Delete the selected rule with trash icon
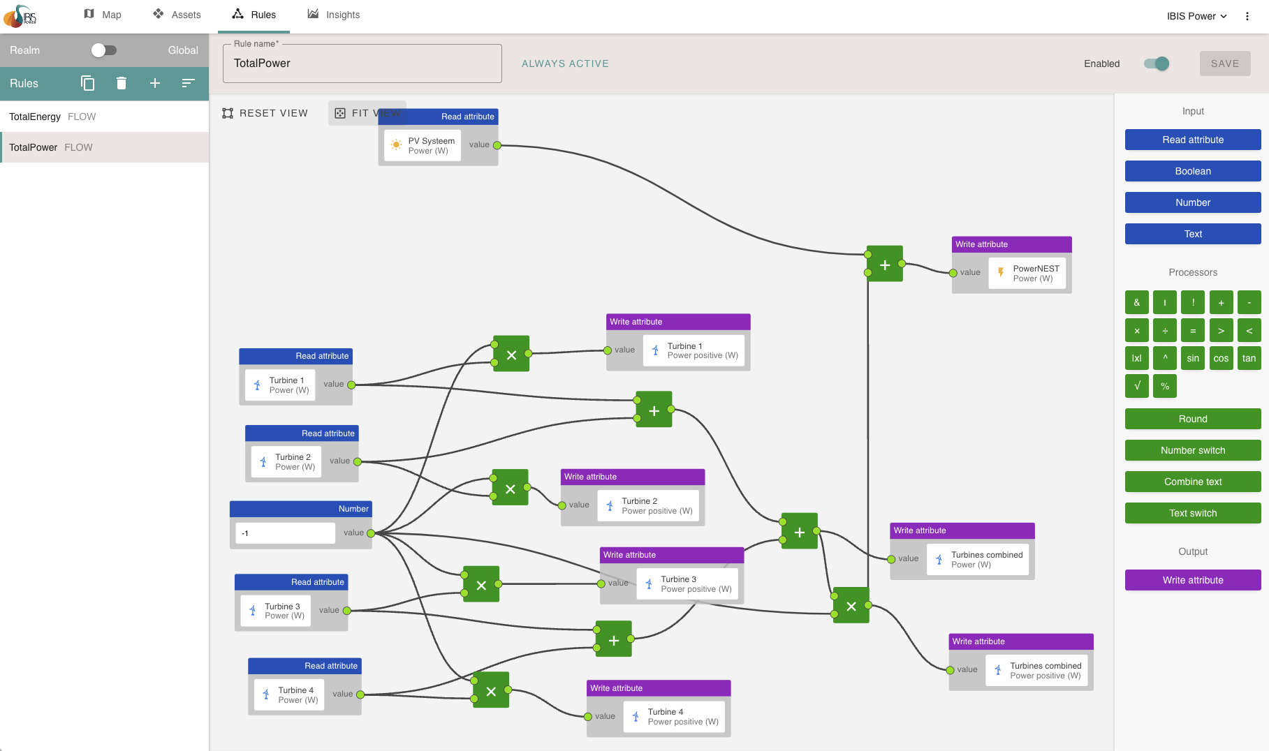Image resolution: width=1269 pixels, height=751 pixels. [x=122, y=83]
